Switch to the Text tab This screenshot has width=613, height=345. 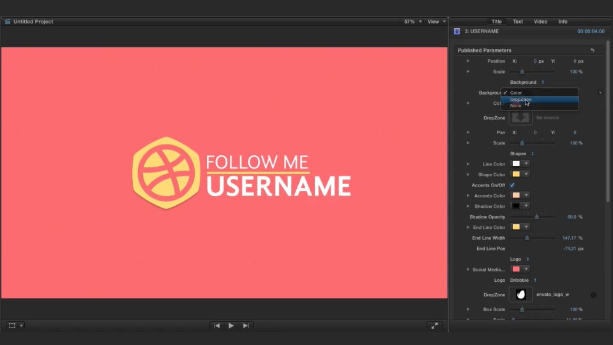518,22
